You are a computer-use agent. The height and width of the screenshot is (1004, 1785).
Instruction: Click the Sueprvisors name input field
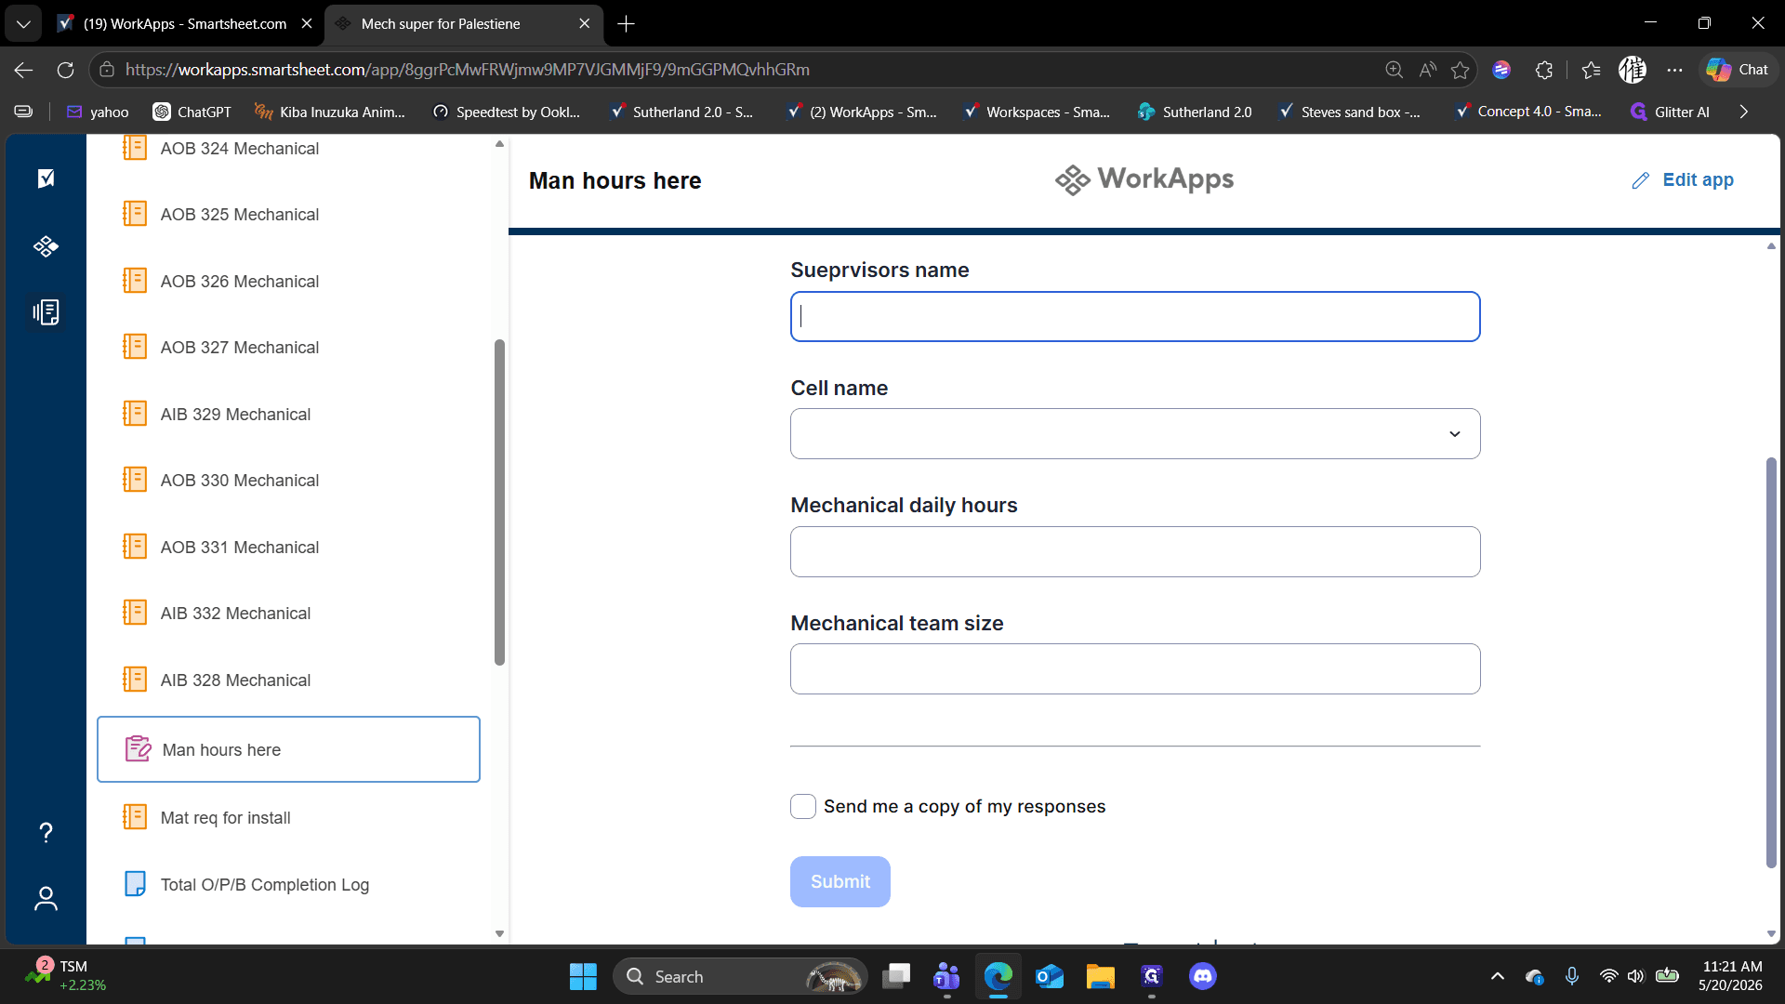tap(1135, 317)
